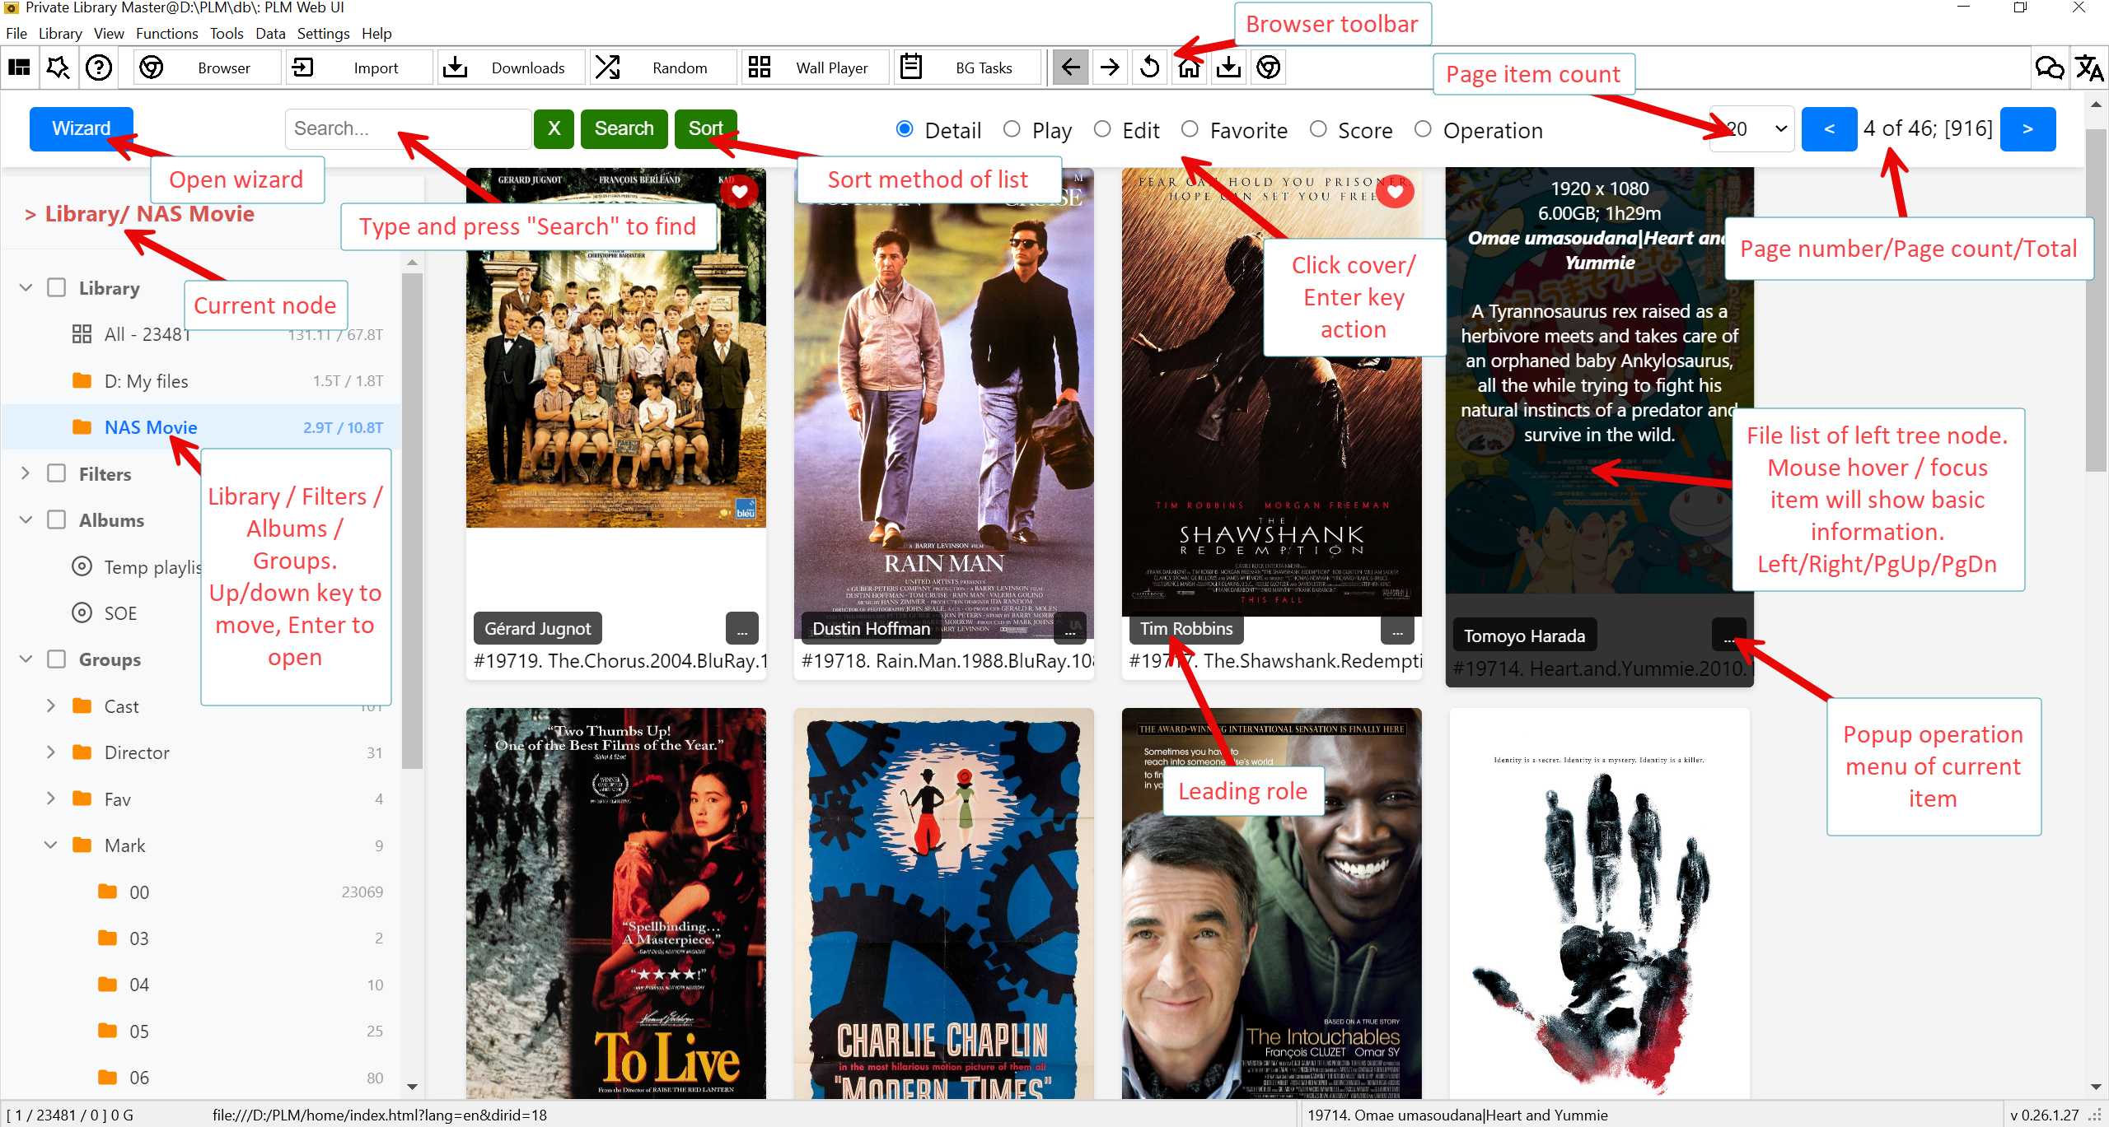2109x1127 pixels.
Task: Go to home page via home icon
Action: (x=1189, y=67)
